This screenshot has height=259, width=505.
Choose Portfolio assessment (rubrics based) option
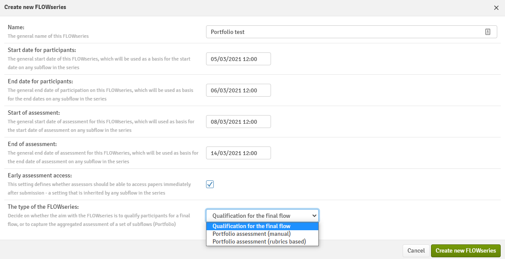(x=262, y=241)
